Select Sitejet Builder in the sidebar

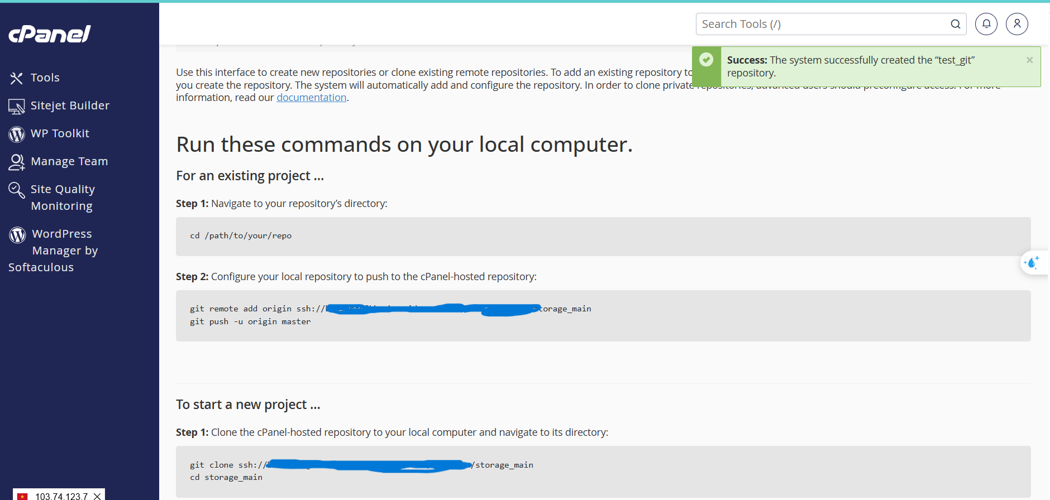pyautogui.click(x=70, y=105)
